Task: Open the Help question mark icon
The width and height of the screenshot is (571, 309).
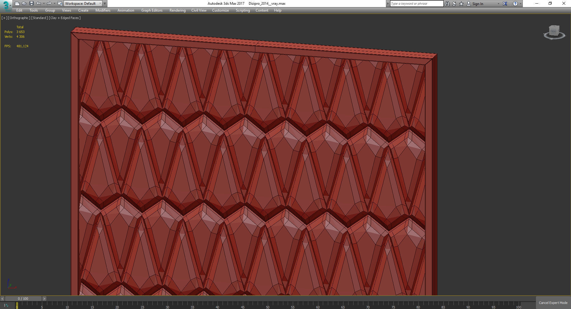Action: point(515,4)
